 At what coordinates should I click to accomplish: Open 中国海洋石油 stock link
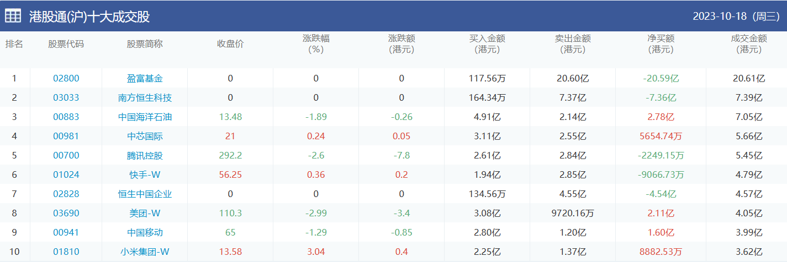[145, 117]
